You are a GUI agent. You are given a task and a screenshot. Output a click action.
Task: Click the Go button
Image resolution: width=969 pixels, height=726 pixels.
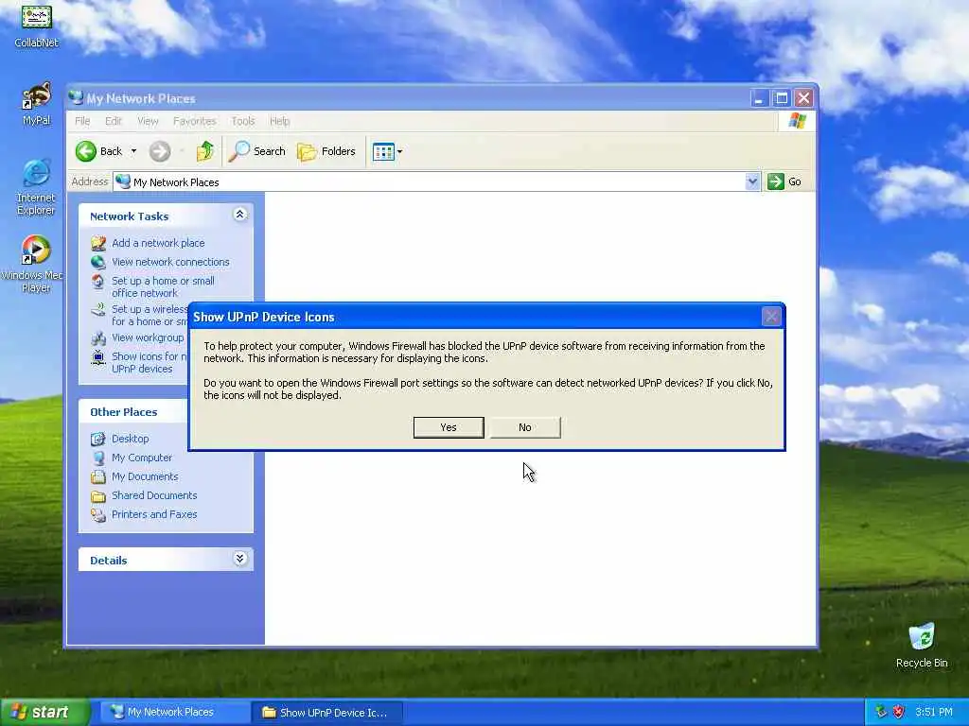click(x=784, y=181)
